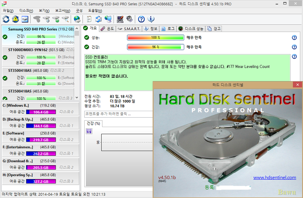Click the 327.2 GB free space bar
Viewport: 303px width, 198px height.
coord(41,181)
